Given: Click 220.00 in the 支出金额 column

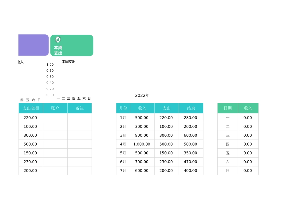Looking at the screenshot, I should [x=30, y=118].
